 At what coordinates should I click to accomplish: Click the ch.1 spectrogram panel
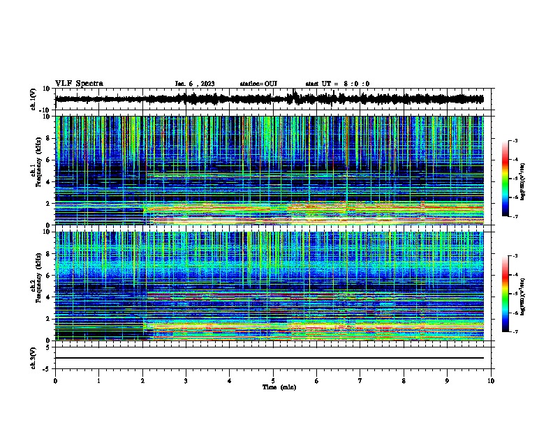[x=270, y=170]
